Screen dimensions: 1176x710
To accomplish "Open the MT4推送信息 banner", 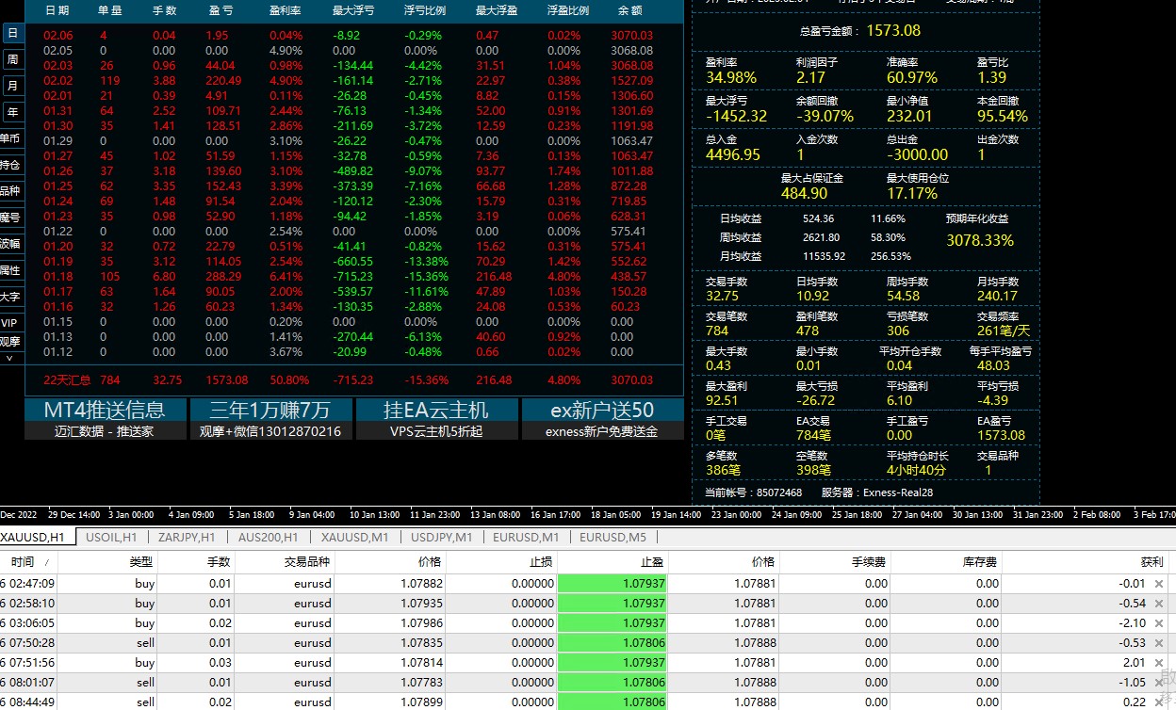I will click(105, 410).
